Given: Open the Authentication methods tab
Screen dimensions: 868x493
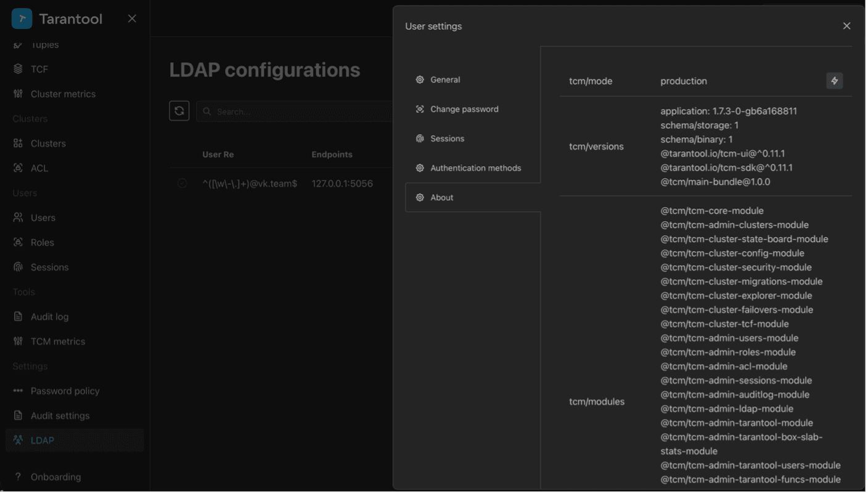Looking at the screenshot, I should [x=473, y=168].
